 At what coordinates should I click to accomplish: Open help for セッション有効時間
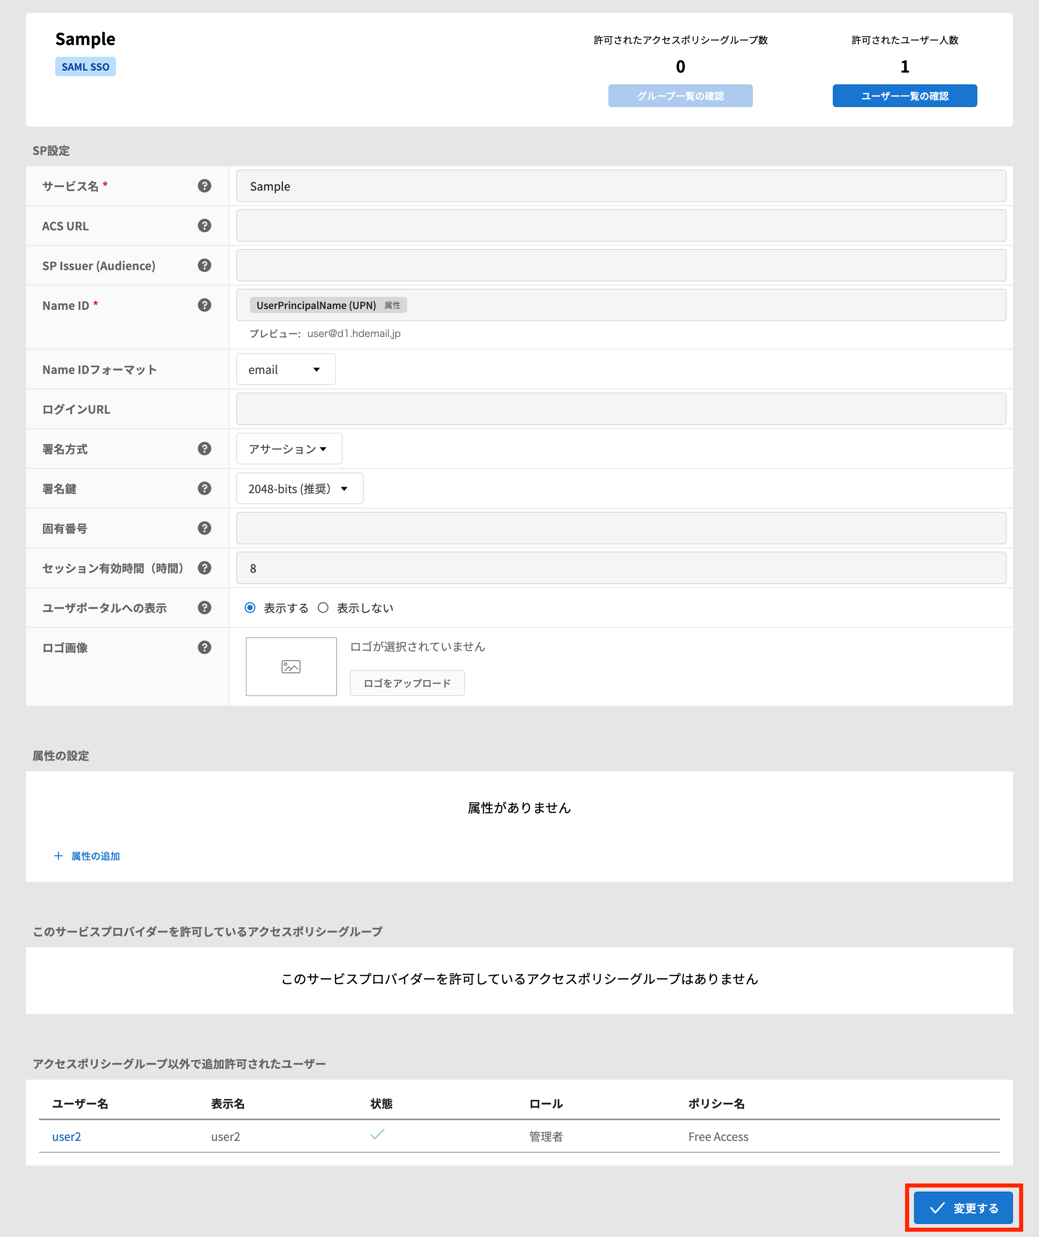[205, 568]
